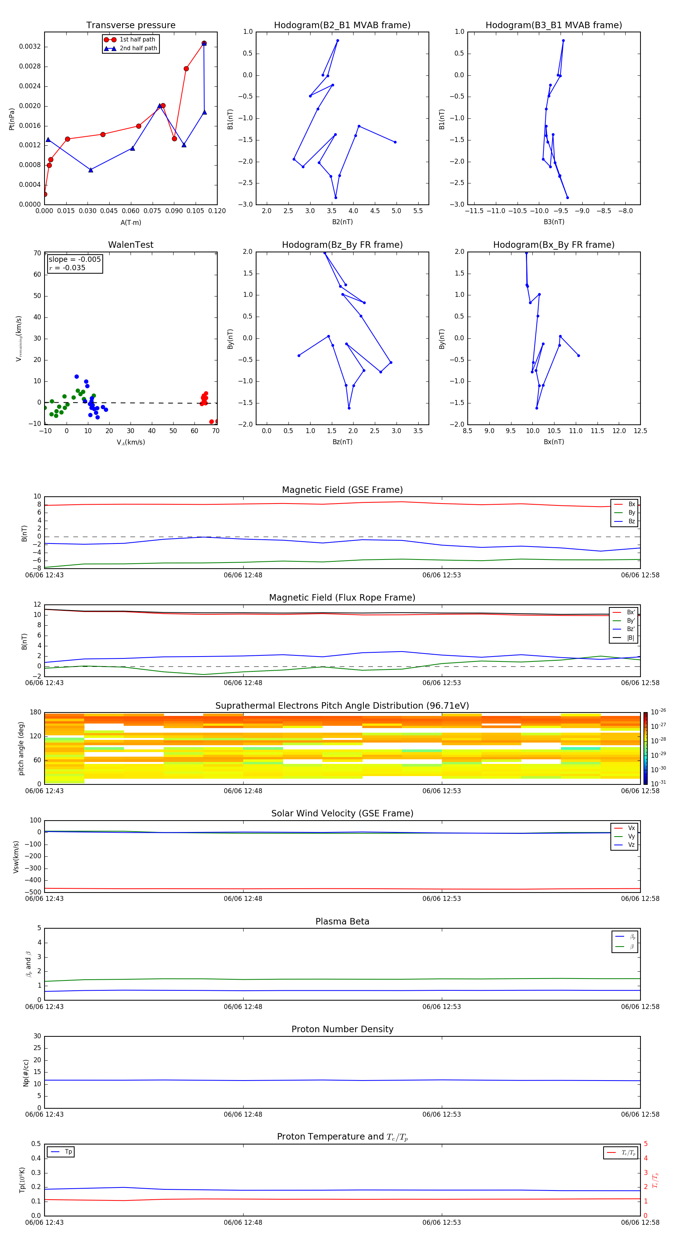This screenshot has height=1256, width=685.
Task: Click 'pitch angle (deg)' axis label
Action: (21, 748)
